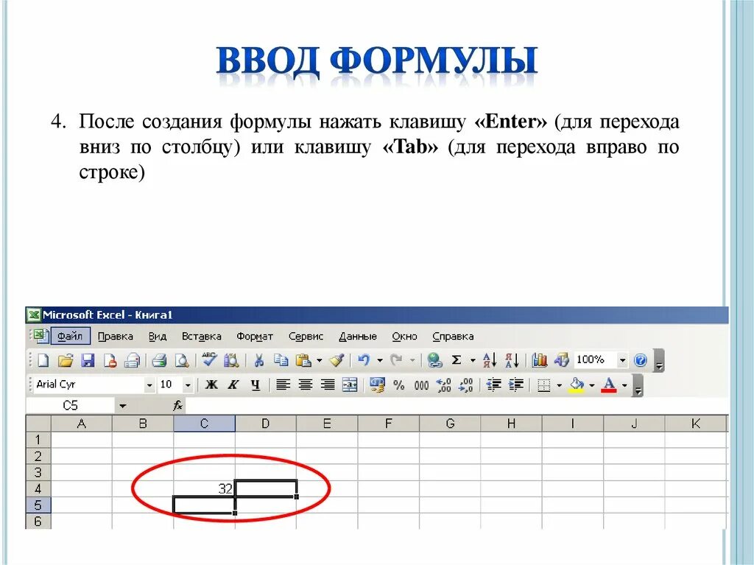Image resolution: width=754 pixels, height=565 pixels.
Task: Click the E-mail send icon
Action: pos(133,360)
